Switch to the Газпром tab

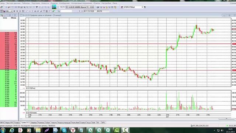pyautogui.click(x=17, y=123)
